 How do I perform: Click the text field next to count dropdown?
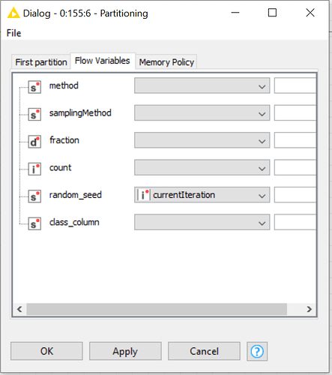(295, 167)
